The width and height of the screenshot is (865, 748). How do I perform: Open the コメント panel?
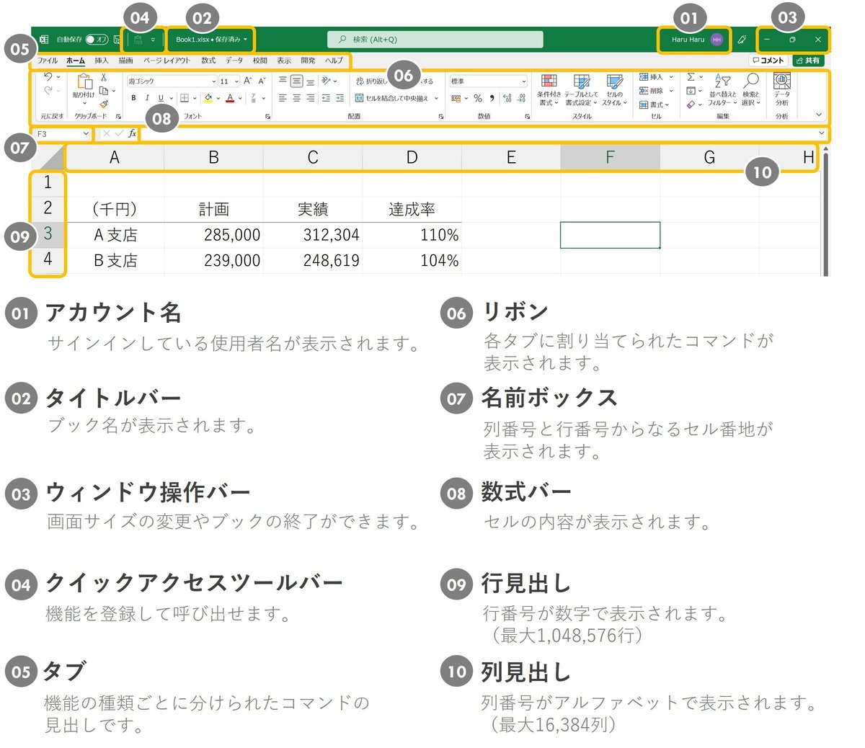[767, 61]
